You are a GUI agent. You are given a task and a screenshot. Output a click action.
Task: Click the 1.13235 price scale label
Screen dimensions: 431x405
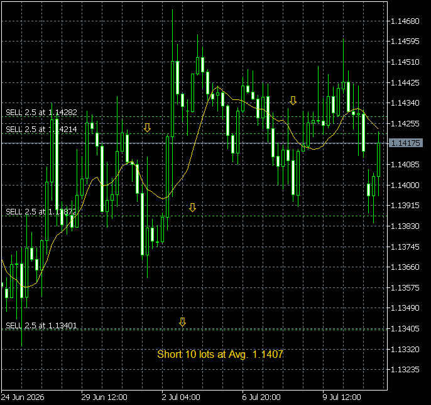[x=405, y=370]
